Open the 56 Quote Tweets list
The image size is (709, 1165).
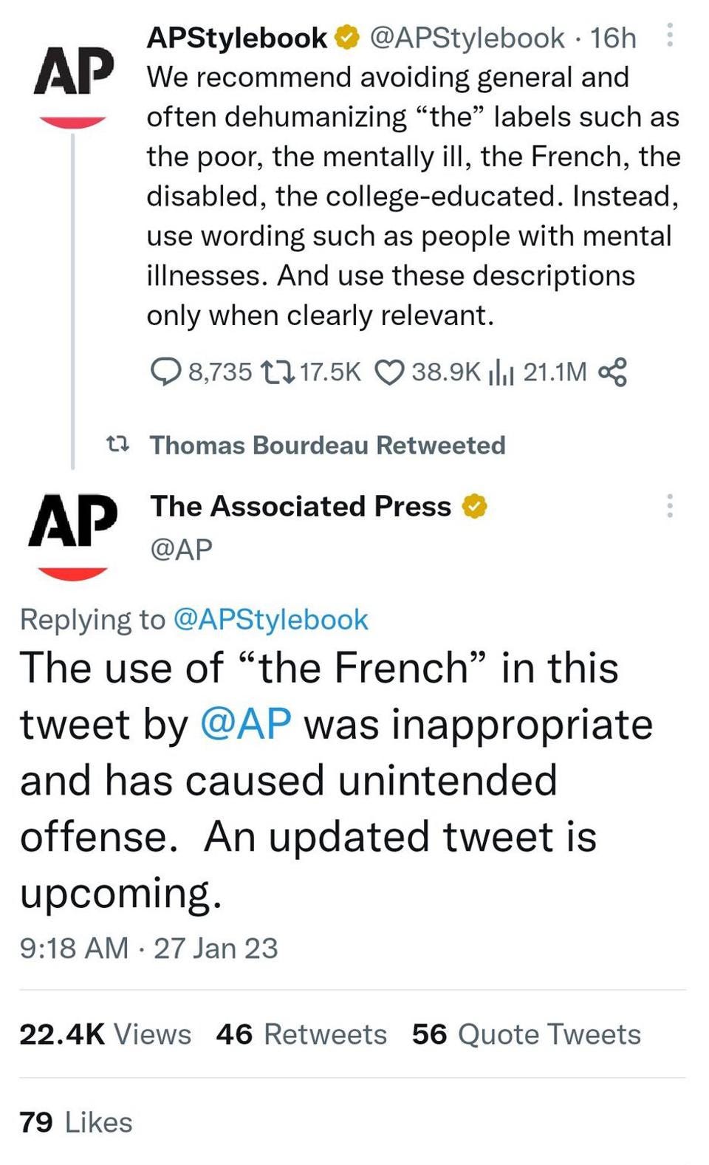pyautogui.click(x=525, y=1034)
